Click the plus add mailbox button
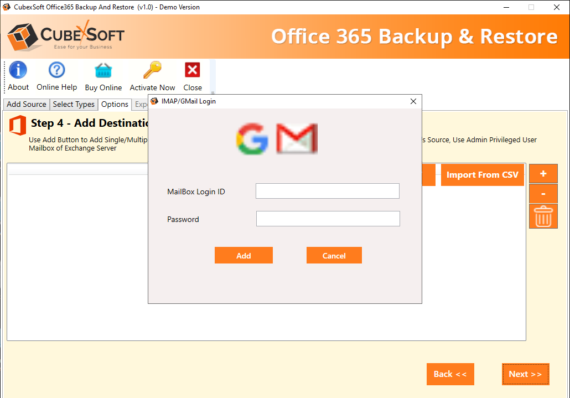 543,173
